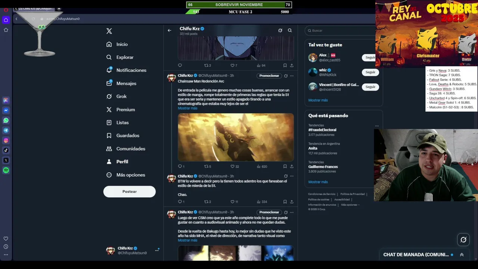
Task: Click the Postear button
Action: pyautogui.click(x=130, y=192)
